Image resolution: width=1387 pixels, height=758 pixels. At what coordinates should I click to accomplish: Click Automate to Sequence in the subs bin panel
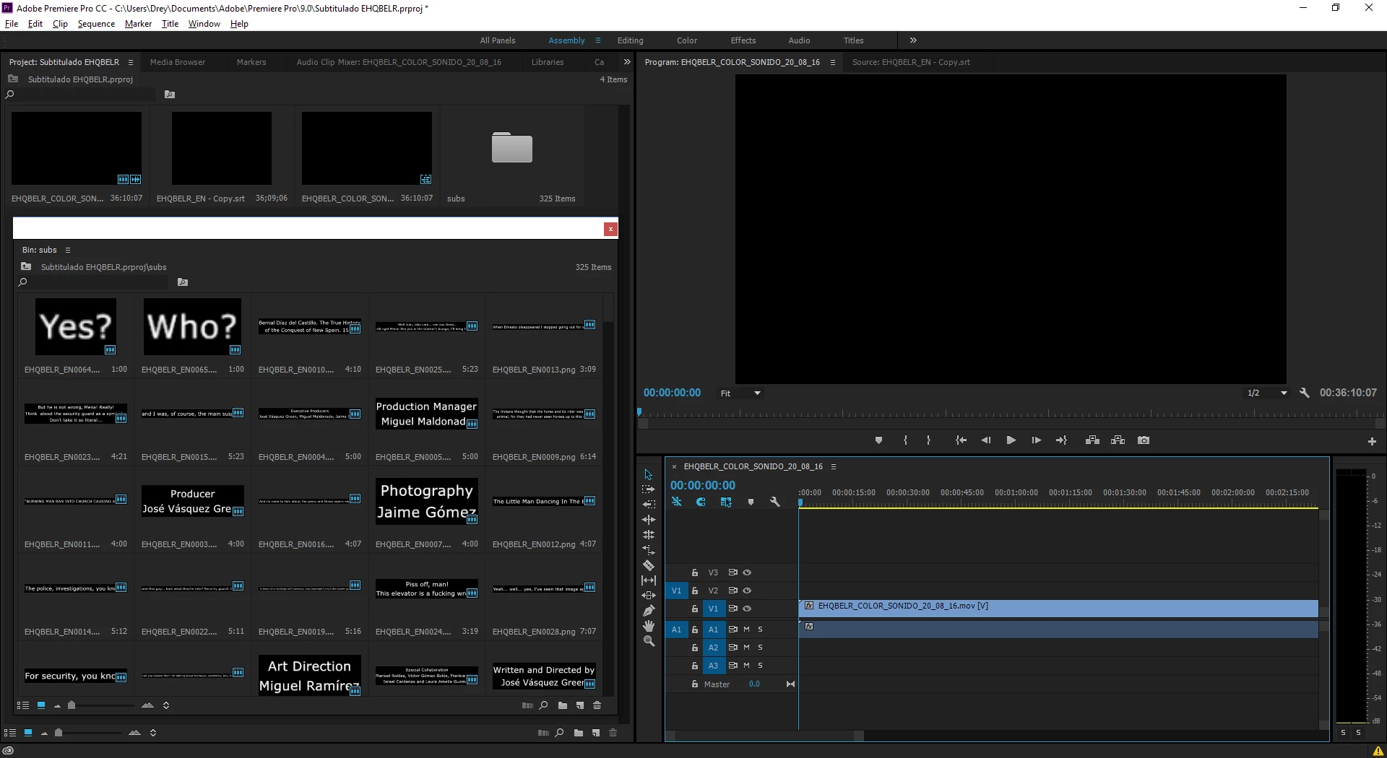coord(527,705)
